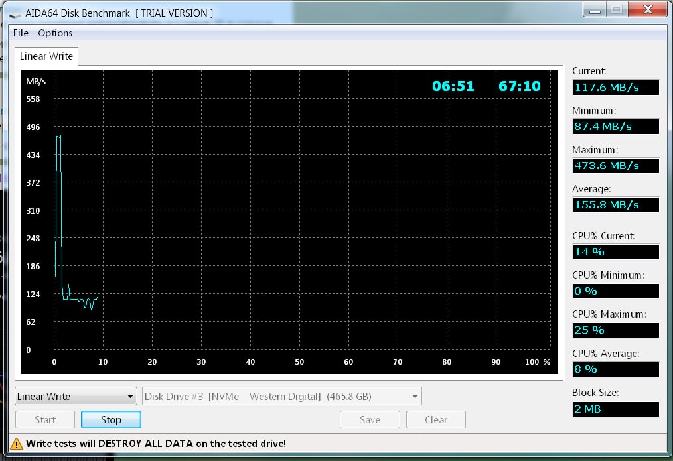Click the CPU% Current value 14 %
Image resolution: width=673 pixels, height=461 pixels.
[616, 252]
